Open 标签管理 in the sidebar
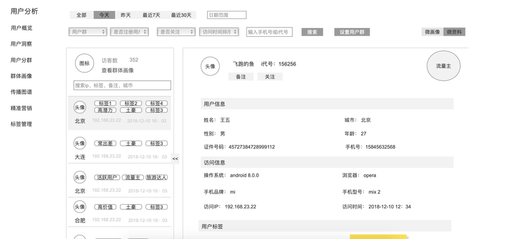The image size is (508, 239). (x=22, y=124)
